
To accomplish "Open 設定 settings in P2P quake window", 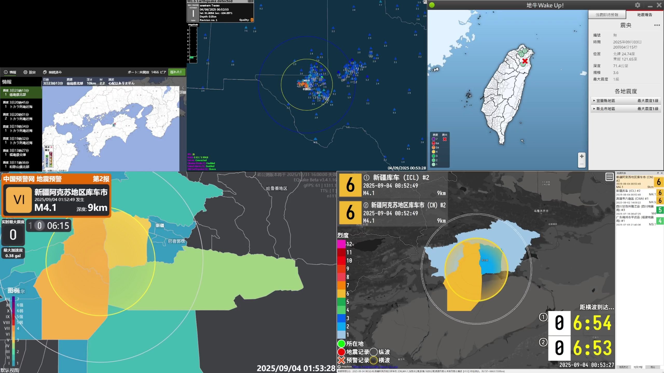I will click(x=30, y=72).
